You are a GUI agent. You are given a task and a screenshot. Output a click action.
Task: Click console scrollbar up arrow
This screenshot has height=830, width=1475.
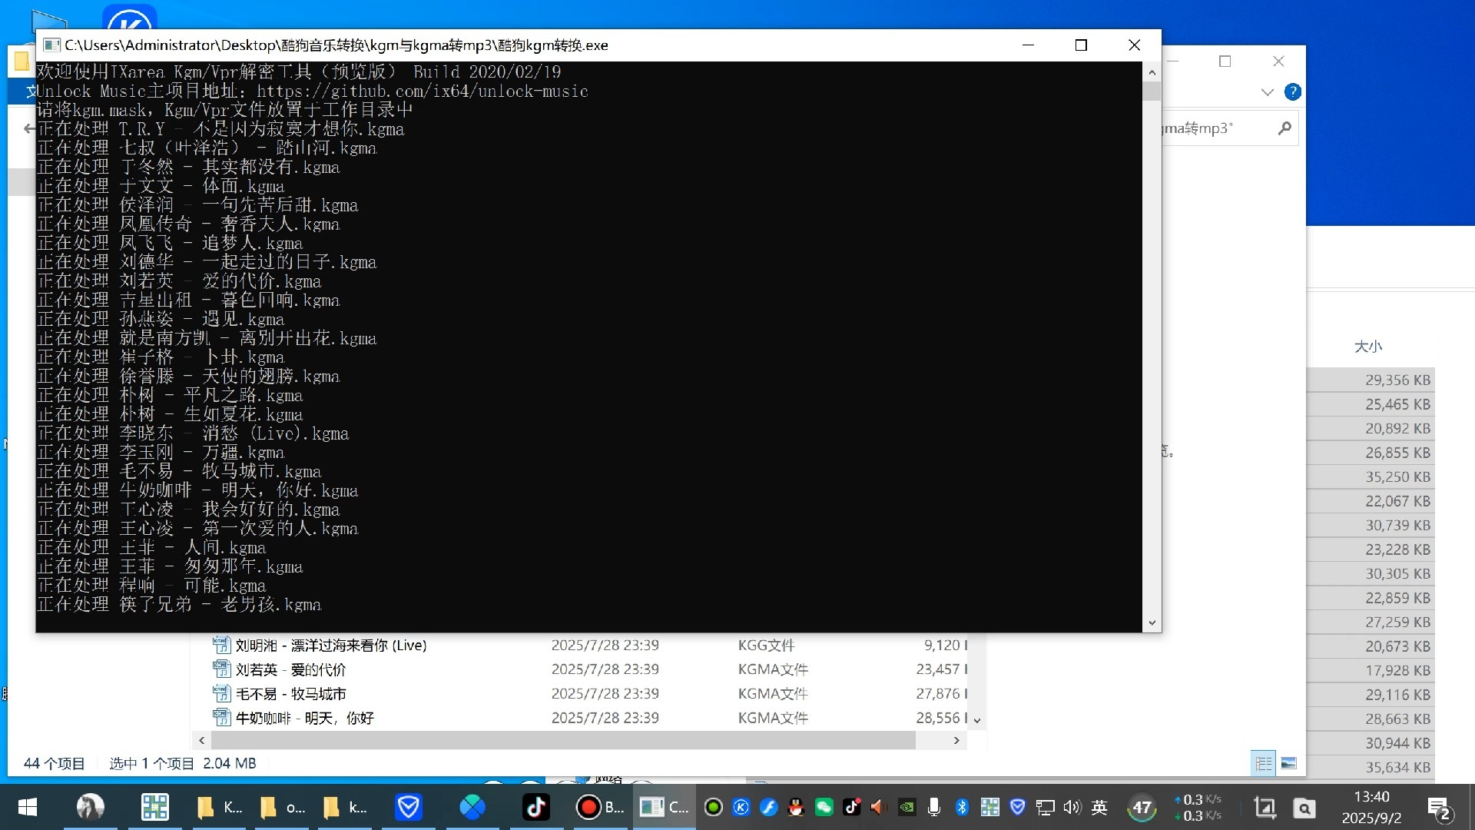(x=1152, y=72)
